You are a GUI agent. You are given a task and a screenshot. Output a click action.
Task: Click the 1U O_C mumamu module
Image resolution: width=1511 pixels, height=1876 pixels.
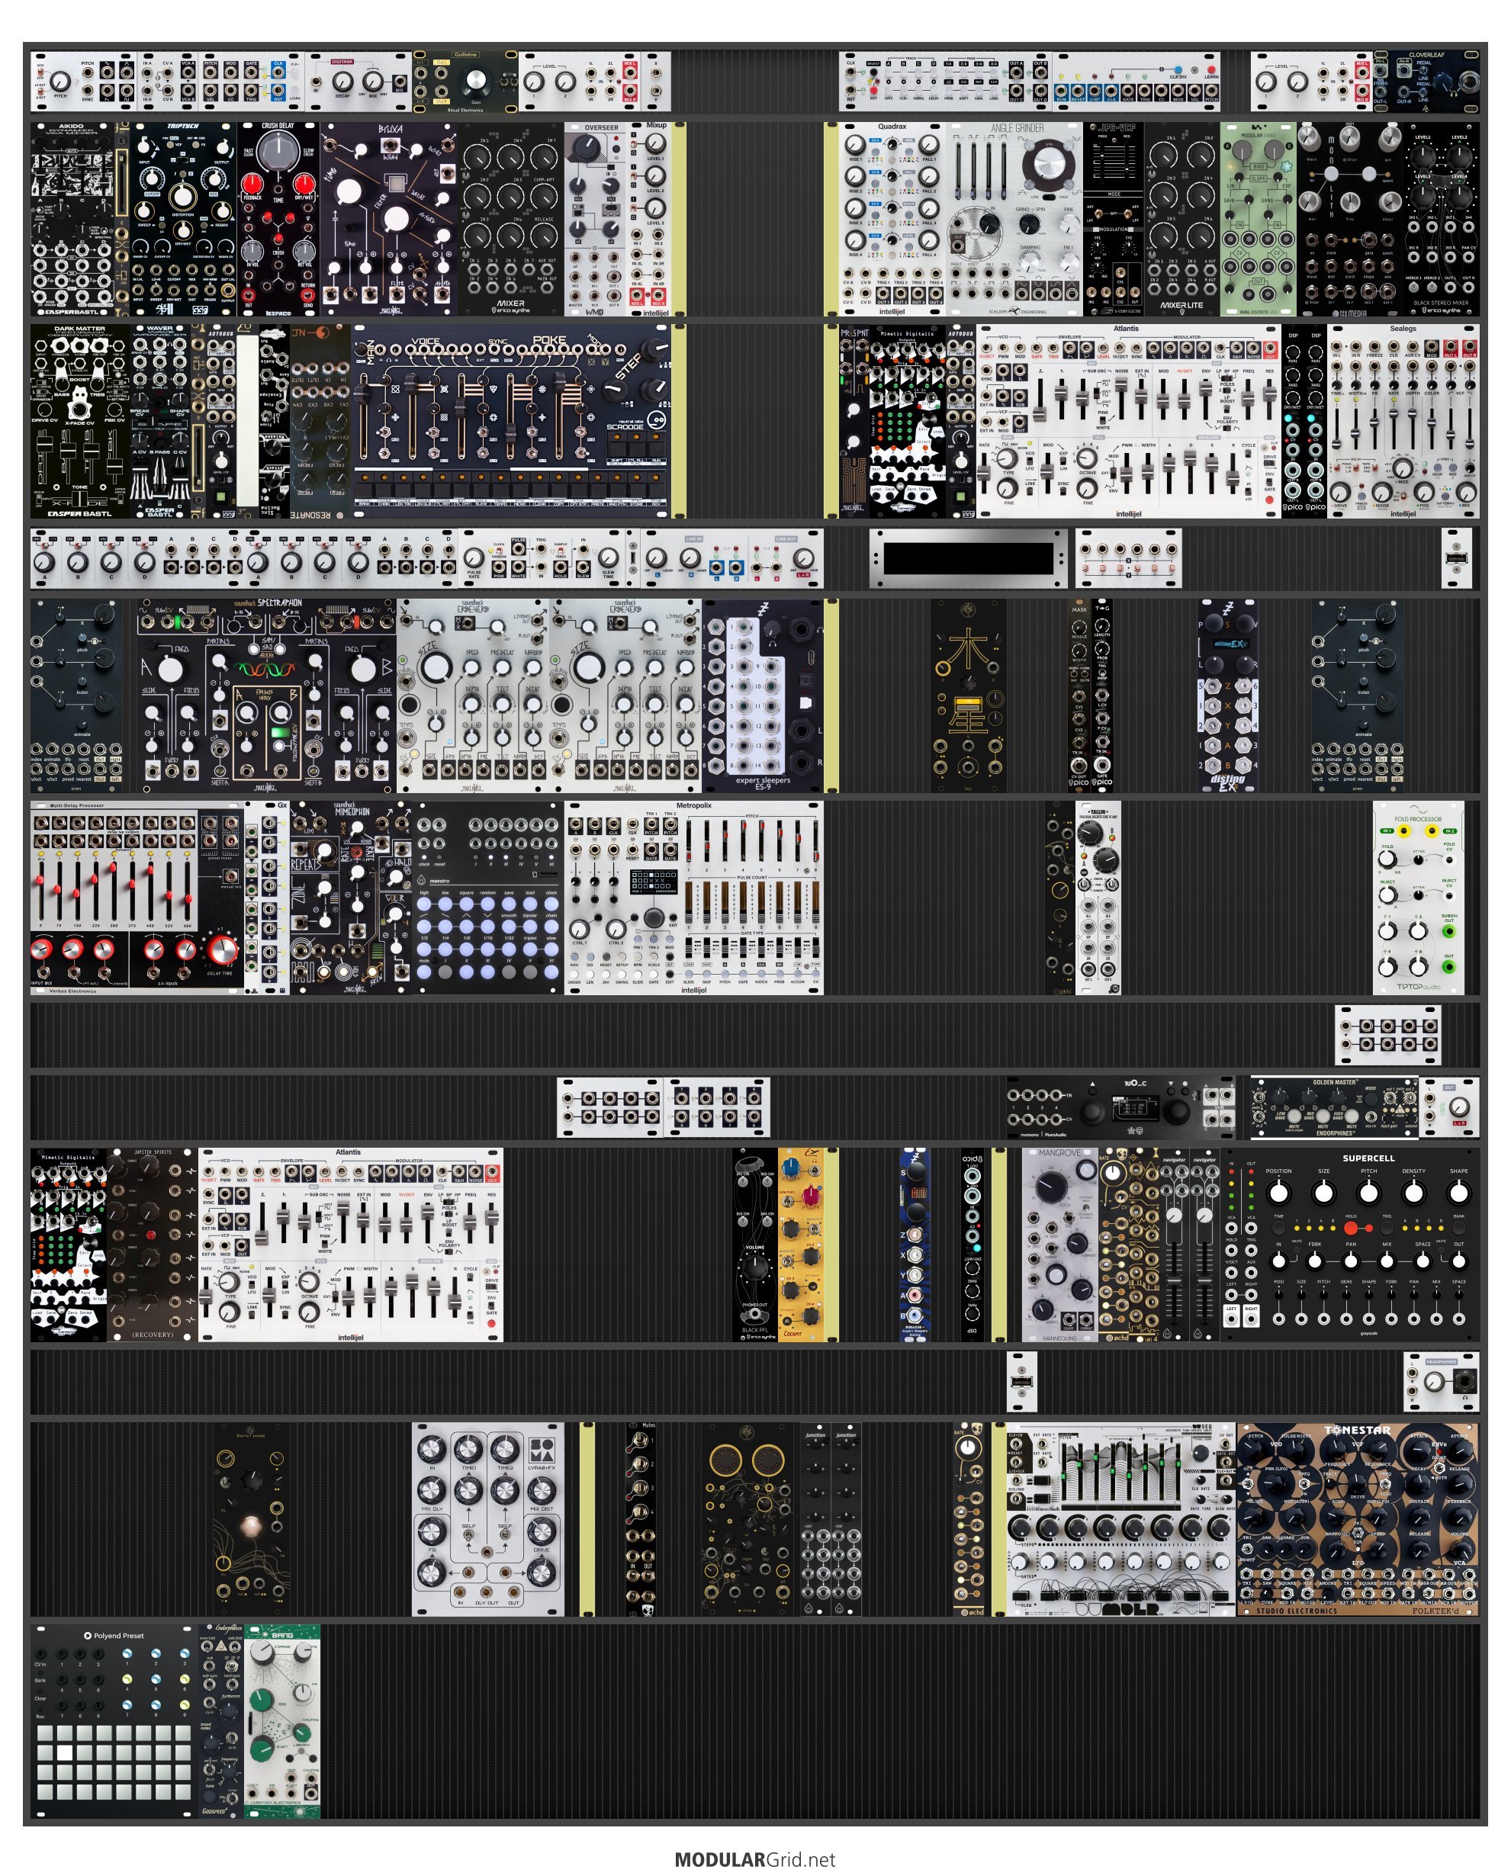pyautogui.click(x=1121, y=1107)
